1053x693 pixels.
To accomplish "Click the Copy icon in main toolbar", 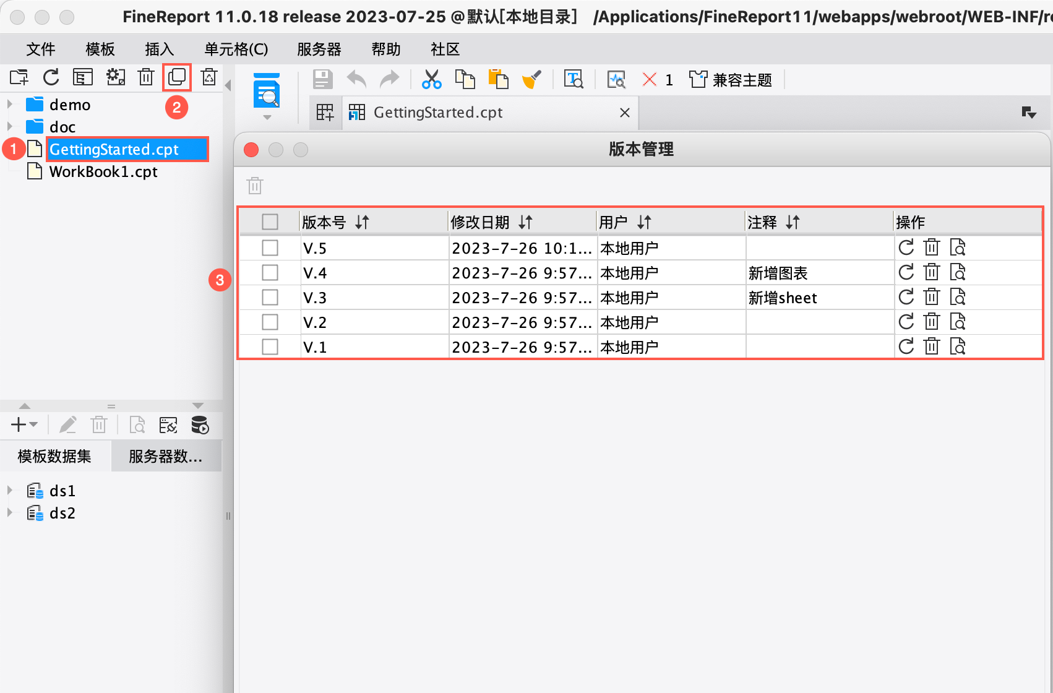I will click(465, 79).
